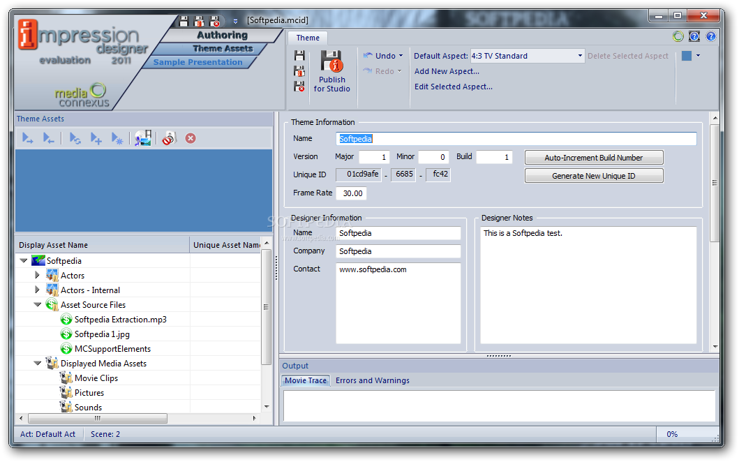
Task: Click the Unique Asset Name column header
Action: 225,245
